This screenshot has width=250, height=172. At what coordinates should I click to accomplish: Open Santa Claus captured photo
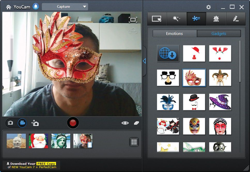point(38,141)
